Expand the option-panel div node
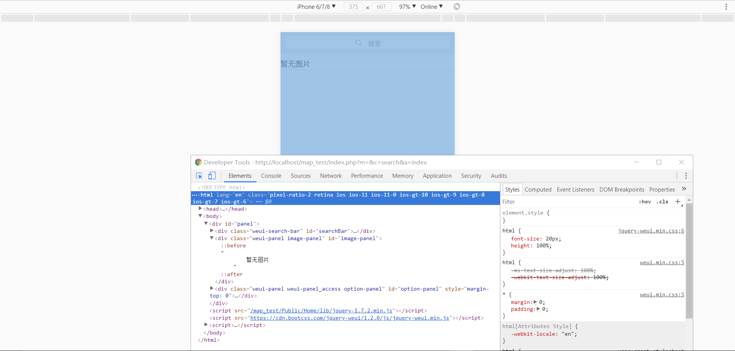Image resolution: width=735 pixels, height=351 pixels. tap(212, 289)
